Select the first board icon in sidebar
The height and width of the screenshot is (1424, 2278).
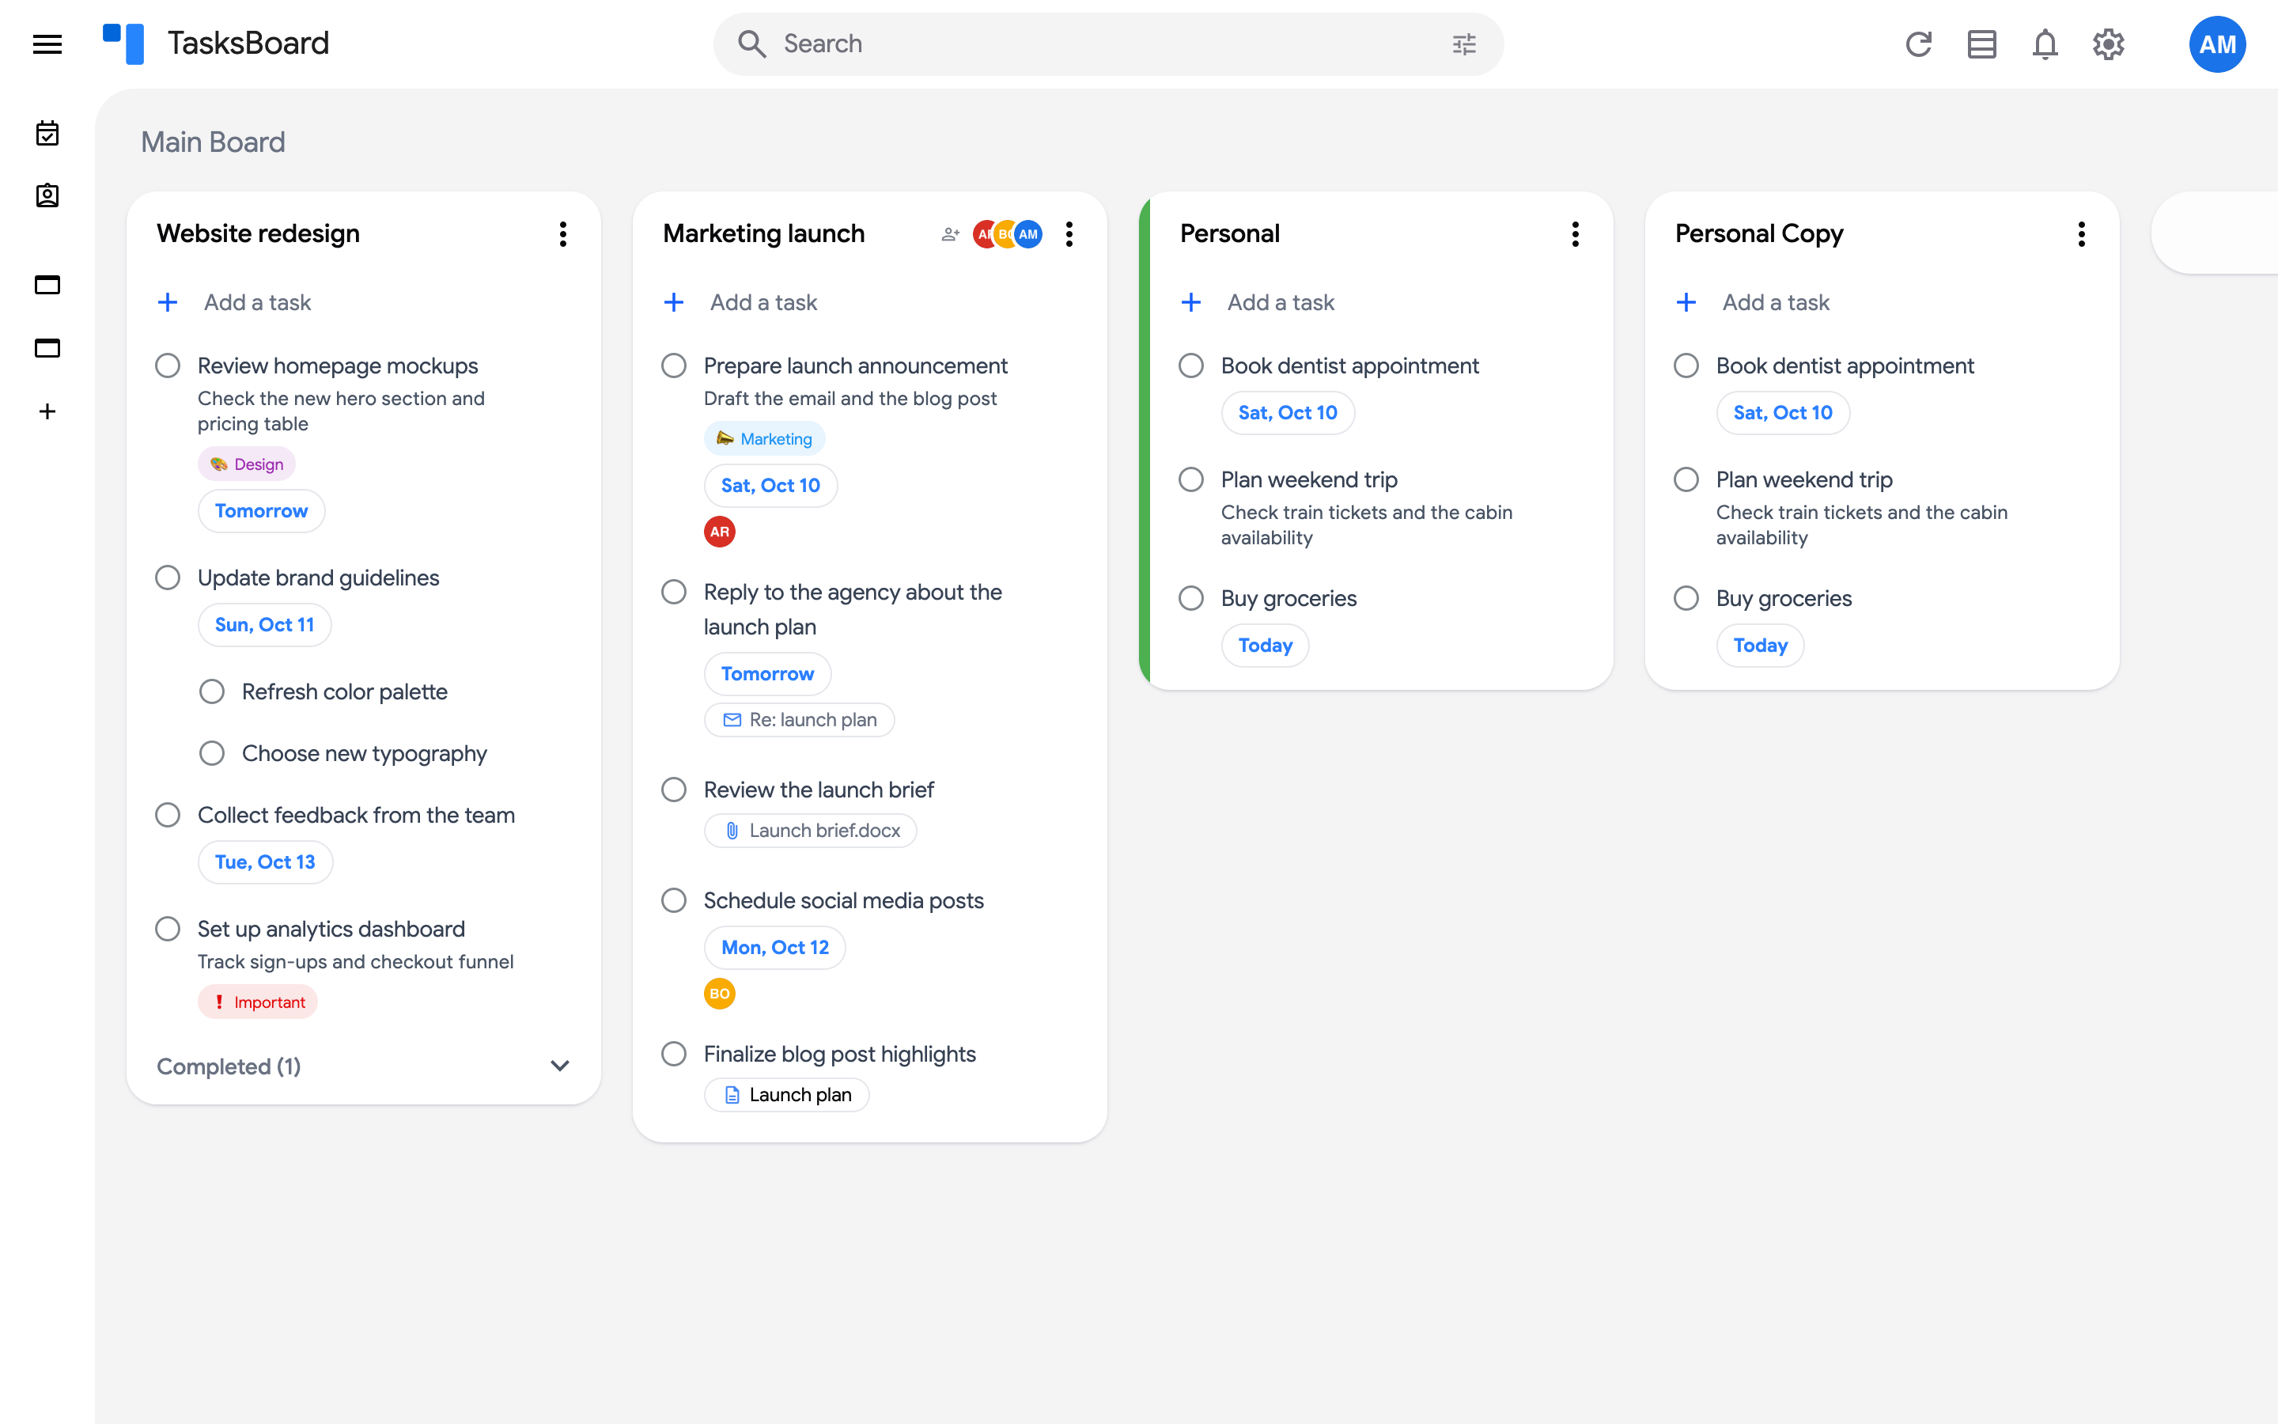coord(47,285)
